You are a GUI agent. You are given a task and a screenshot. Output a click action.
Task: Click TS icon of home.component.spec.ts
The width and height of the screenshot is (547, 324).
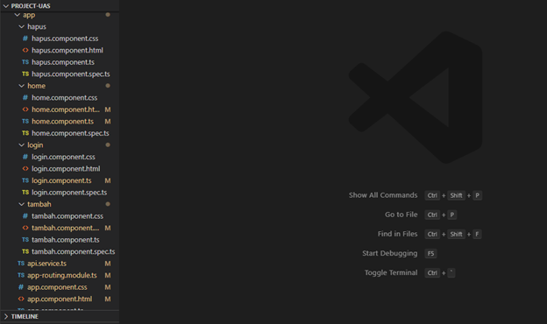point(25,133)
